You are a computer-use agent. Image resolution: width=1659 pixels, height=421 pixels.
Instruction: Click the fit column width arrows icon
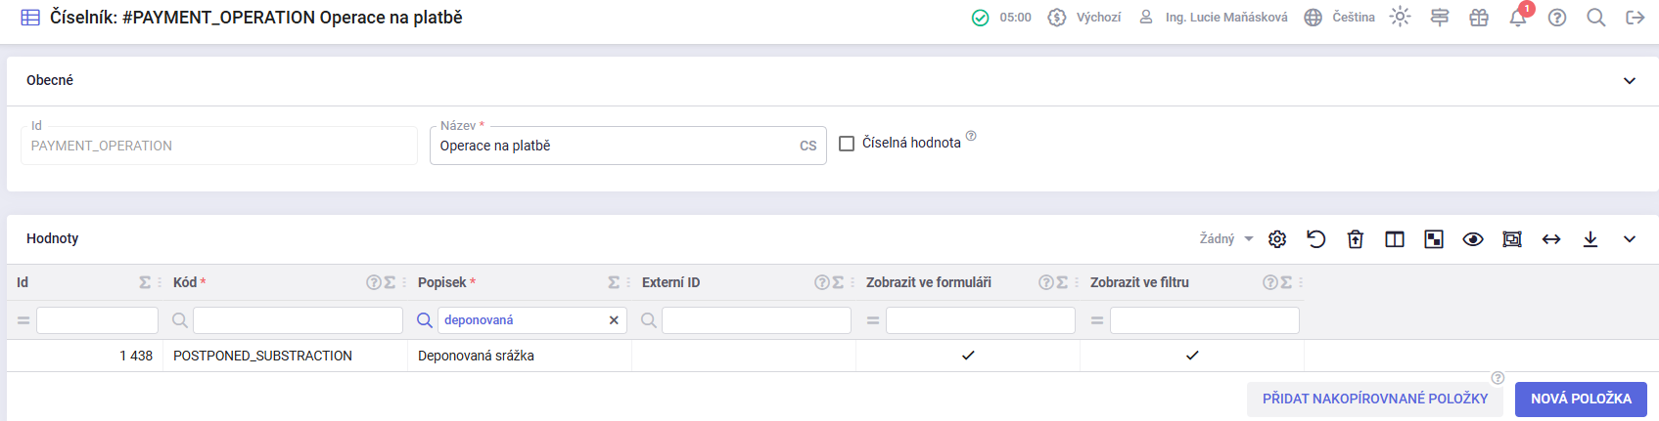(x=1551, y=239)
